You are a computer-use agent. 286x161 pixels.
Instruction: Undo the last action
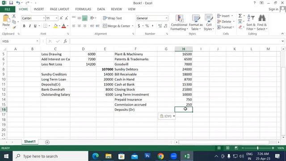pos(18,3)
